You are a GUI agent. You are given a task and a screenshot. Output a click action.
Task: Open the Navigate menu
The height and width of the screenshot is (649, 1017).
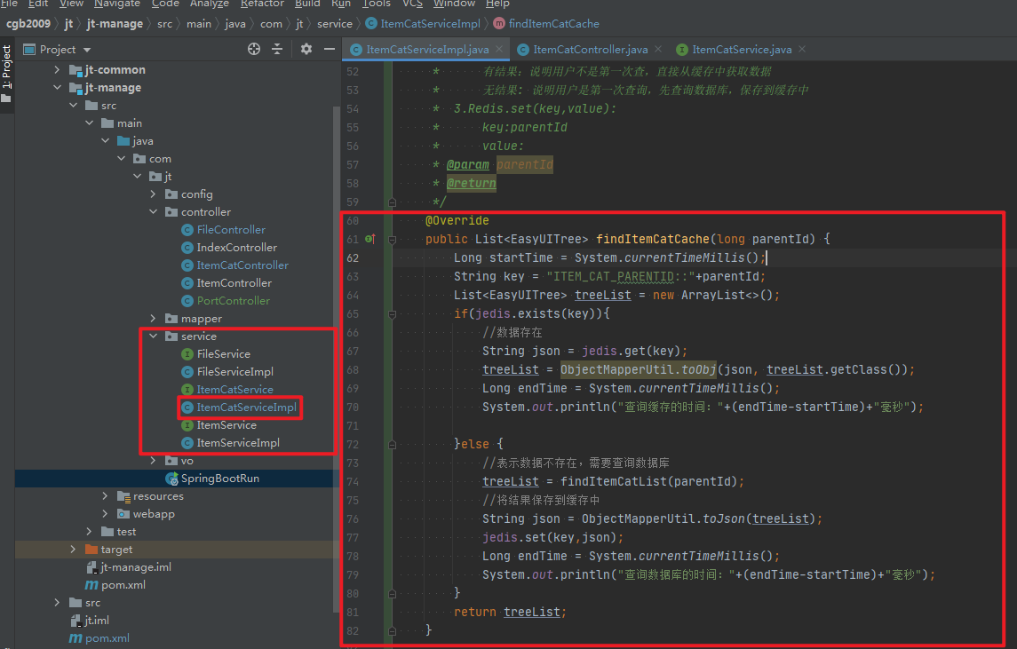116,4
